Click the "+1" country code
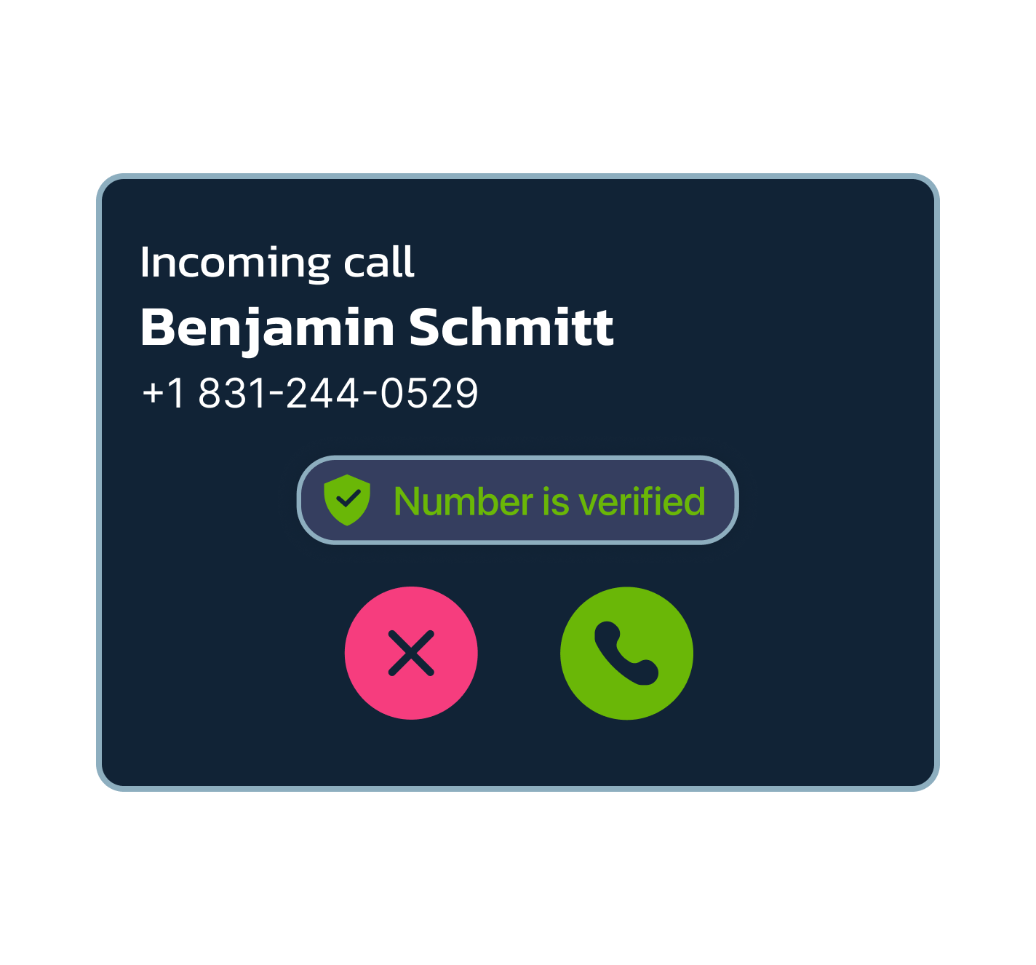The width and height of the screenshot is (1036, 965). 164,393
